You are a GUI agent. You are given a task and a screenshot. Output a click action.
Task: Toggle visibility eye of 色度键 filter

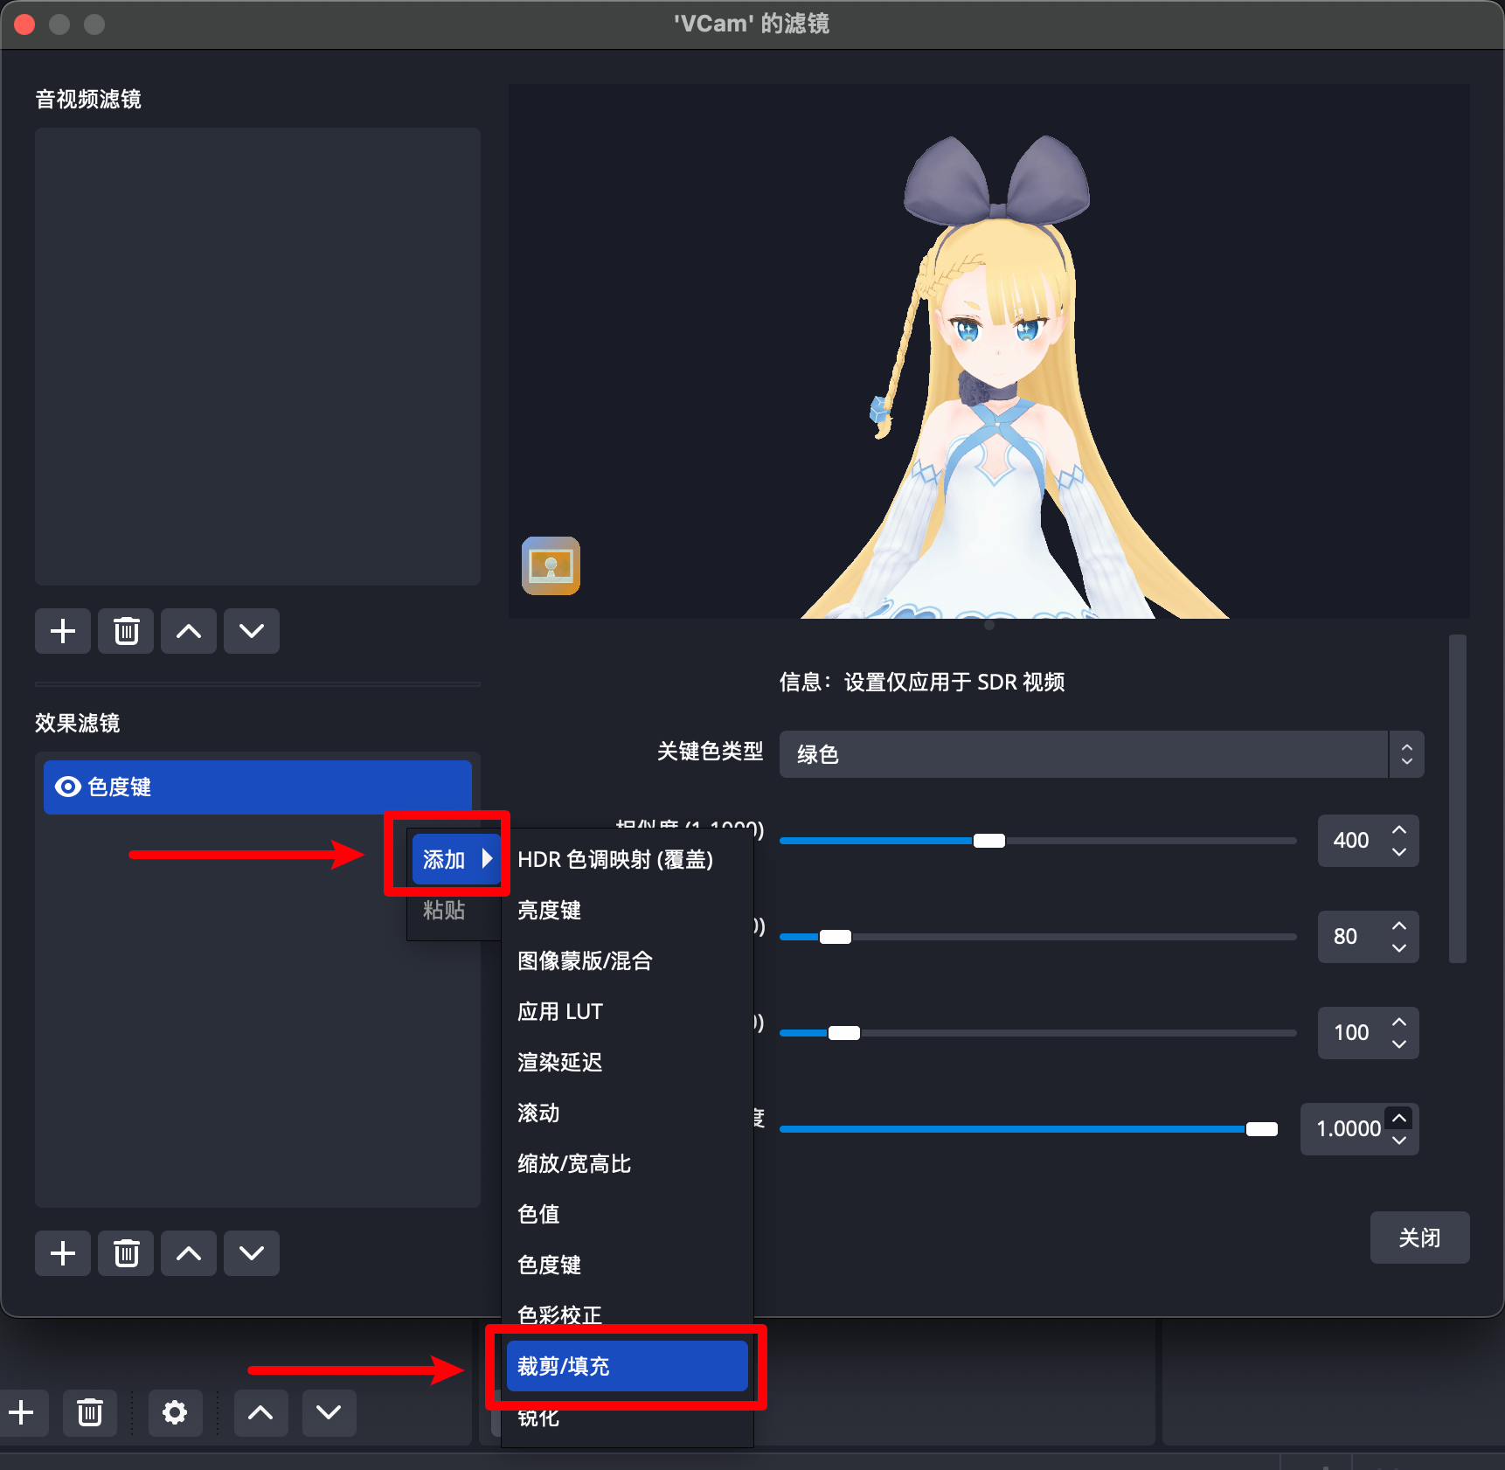coord(67,787)
